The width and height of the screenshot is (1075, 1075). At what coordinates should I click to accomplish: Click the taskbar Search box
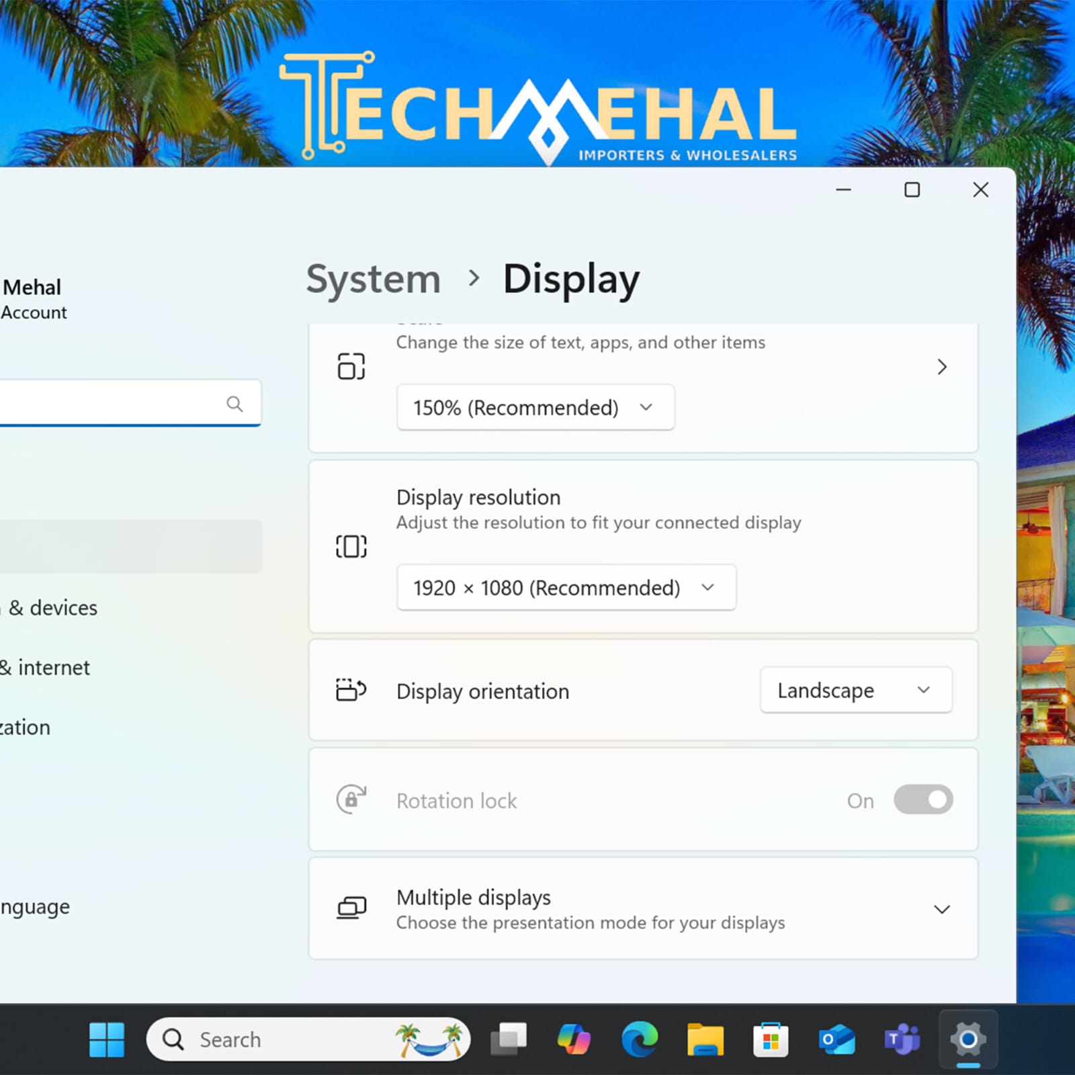[x=308, y=1039]
